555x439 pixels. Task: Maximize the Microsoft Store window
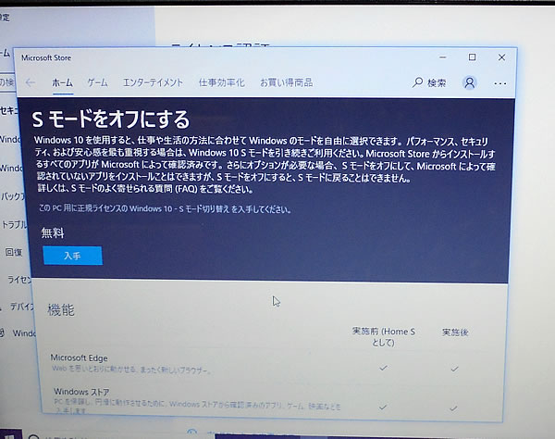click(x=472, y=57)
